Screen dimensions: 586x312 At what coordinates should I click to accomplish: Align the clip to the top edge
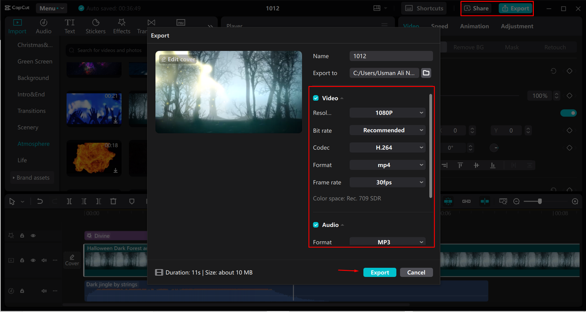coord(460,165)
